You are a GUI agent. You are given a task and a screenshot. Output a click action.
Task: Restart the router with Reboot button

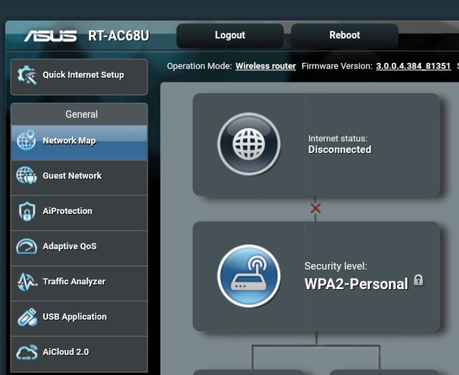pyautogui.click(x=344, y=36)
